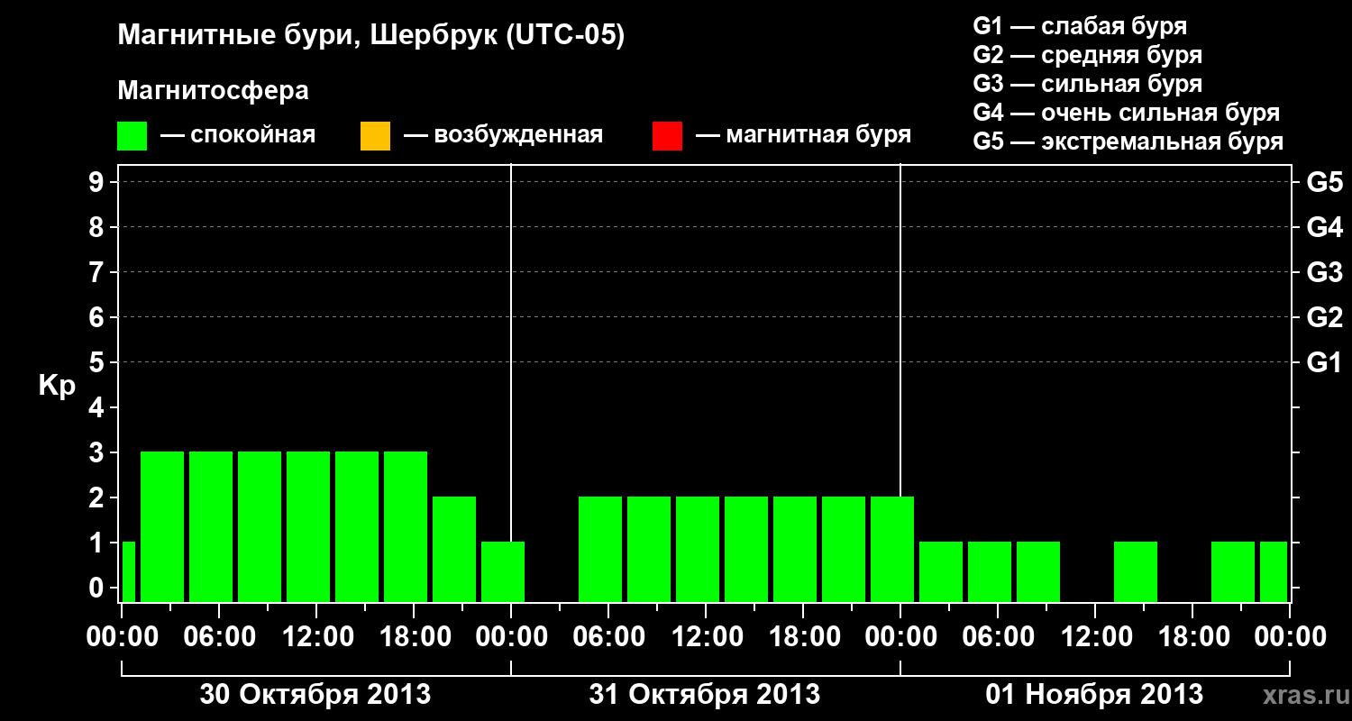1352x721 pixels.
Task: Click the 'возбужденная' legend text
Action: [518, 136]
